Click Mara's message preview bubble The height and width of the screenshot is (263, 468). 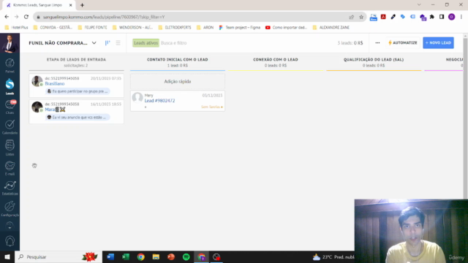tap(78, 118)
